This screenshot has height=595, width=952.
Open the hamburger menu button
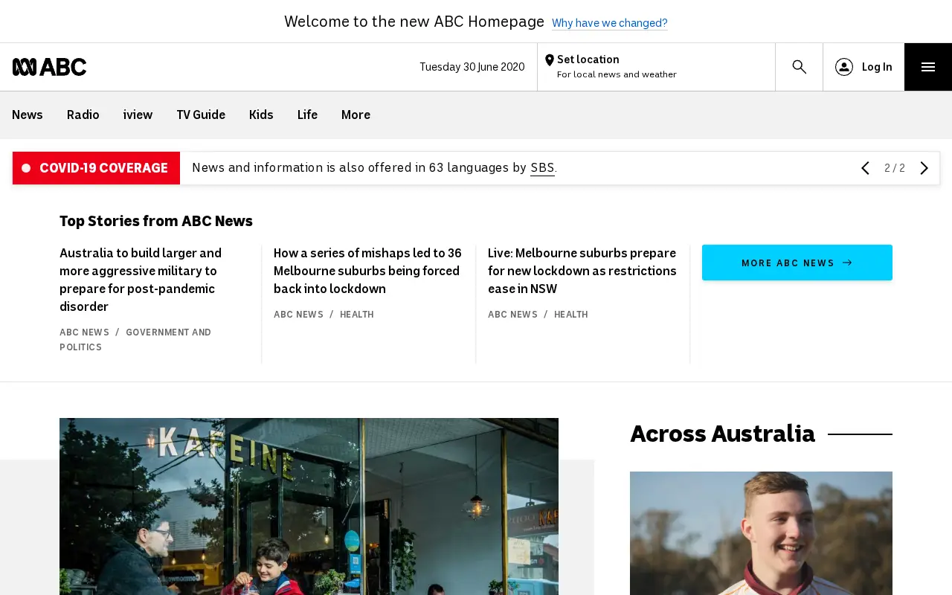point(927,67)
